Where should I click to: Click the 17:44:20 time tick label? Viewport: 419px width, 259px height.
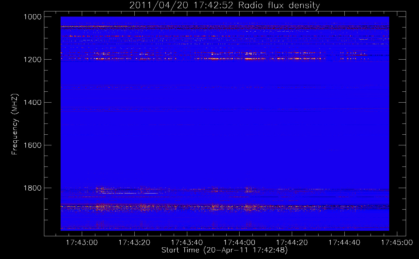[292, 242]
